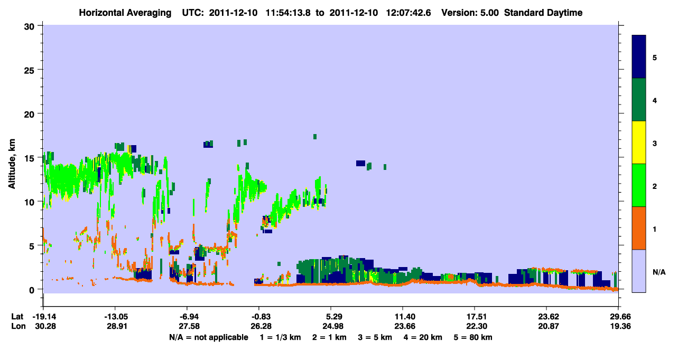Click the y-axis tick label 0
Screen dimensions: 687x352
(x=33, y=289)
